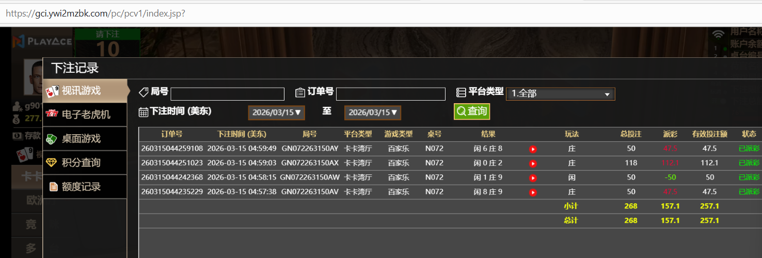This screenshot has width=762, height=258.
Task: Play video replay for round GN072263150AX
Action: (533, 164)
